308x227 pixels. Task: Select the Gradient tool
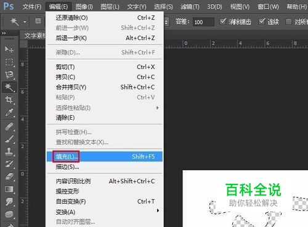click(9, 189)
